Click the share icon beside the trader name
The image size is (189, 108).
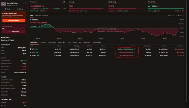pyautogui.click(x=26, y=3)
